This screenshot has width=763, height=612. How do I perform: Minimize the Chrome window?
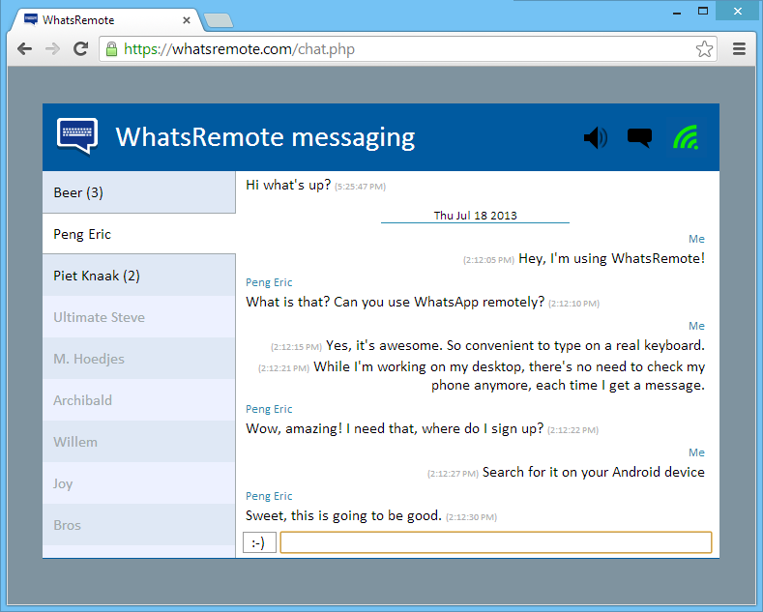click(676, 12)
